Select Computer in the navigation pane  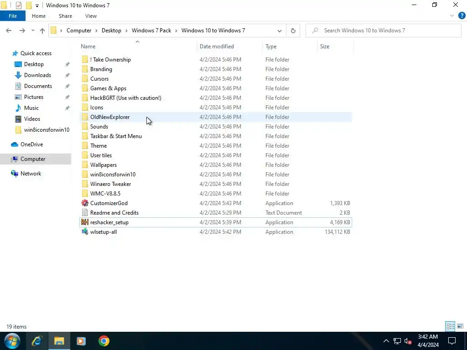click(36, 159)
